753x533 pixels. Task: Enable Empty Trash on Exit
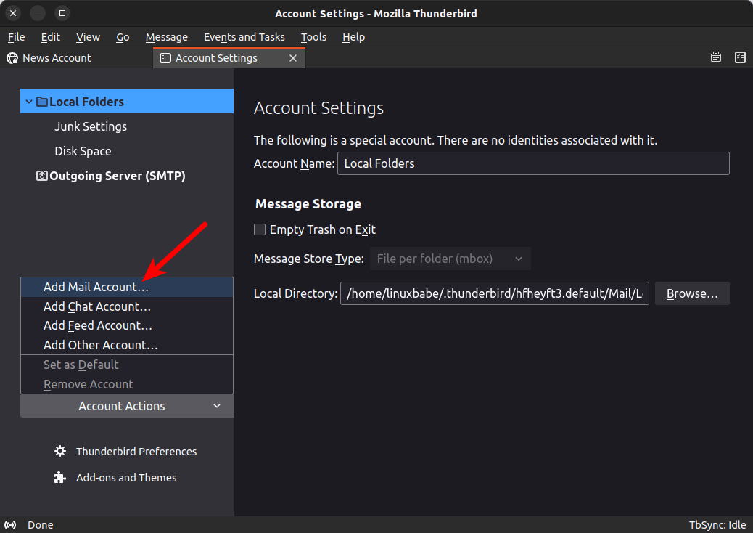[260, 229]
